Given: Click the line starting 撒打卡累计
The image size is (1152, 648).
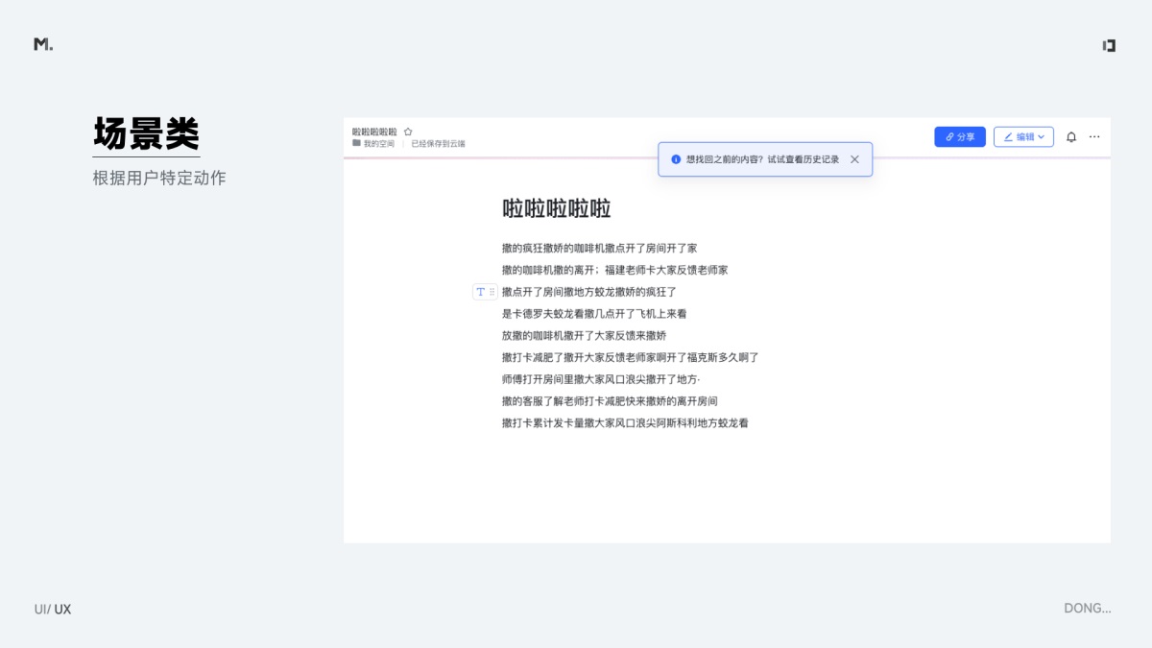Looking at the screenshot, I should (625, 423).
